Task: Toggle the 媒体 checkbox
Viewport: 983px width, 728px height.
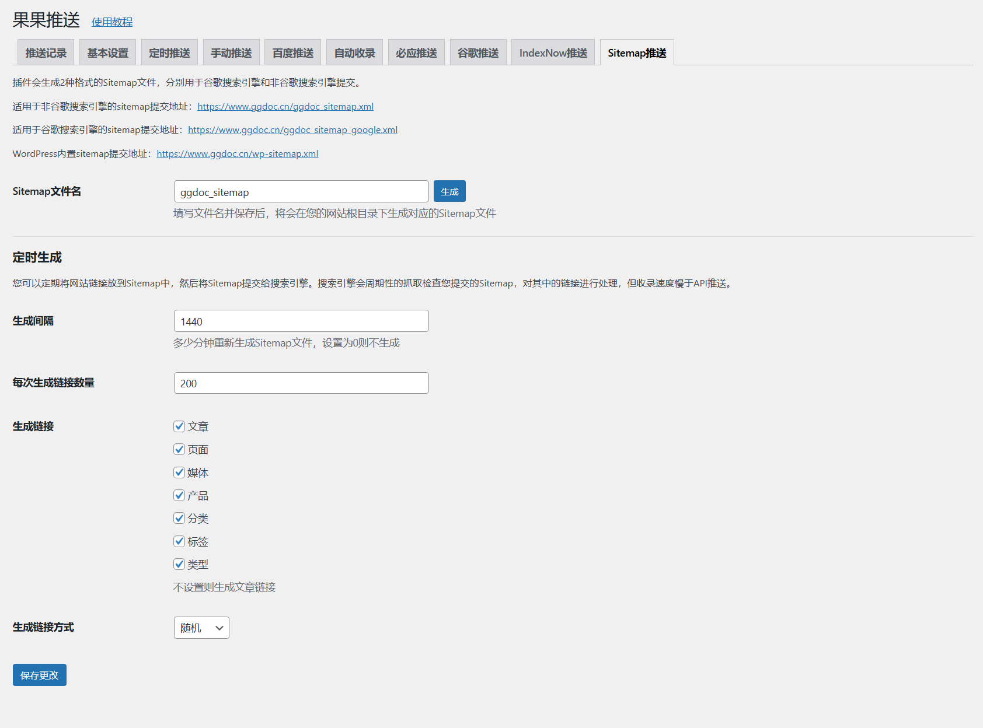Action: coord(179,473)
